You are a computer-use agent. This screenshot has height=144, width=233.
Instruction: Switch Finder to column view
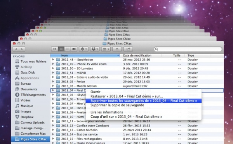coord(67,49)
